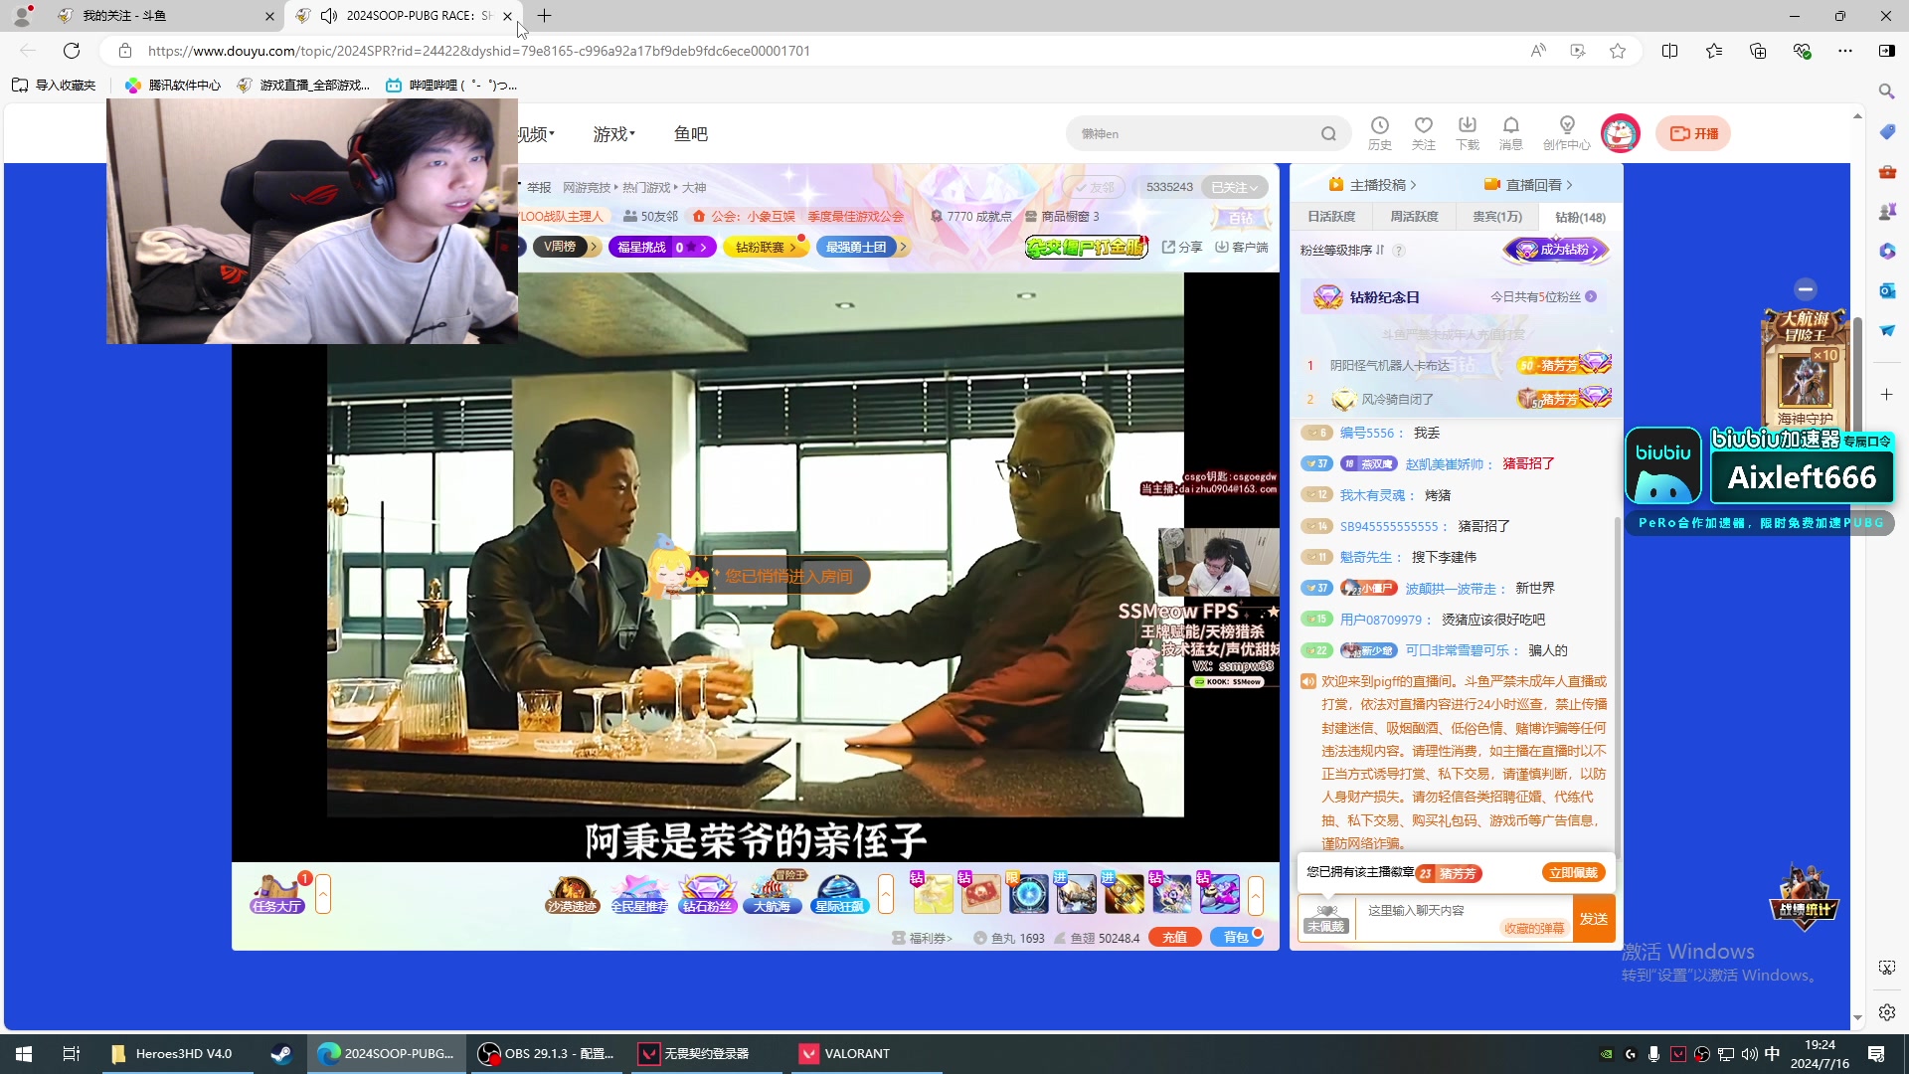The height and width of the screenshot is (1074, 1909).
Task: Open Edge split screen icon
Action: click(x=1669, y=51)
